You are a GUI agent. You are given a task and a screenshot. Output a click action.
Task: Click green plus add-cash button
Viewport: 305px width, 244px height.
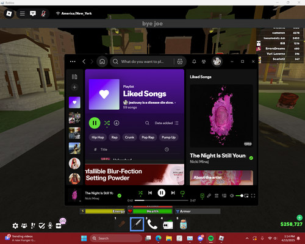pyautogui.click(x=300, y=218)
